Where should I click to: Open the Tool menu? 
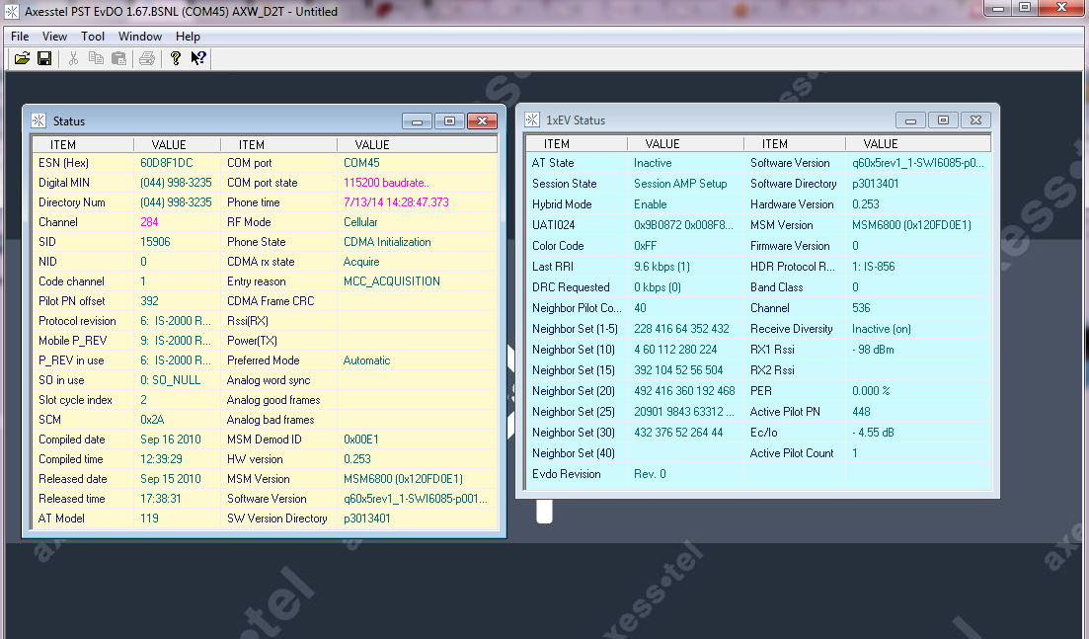tap(93, 37)
